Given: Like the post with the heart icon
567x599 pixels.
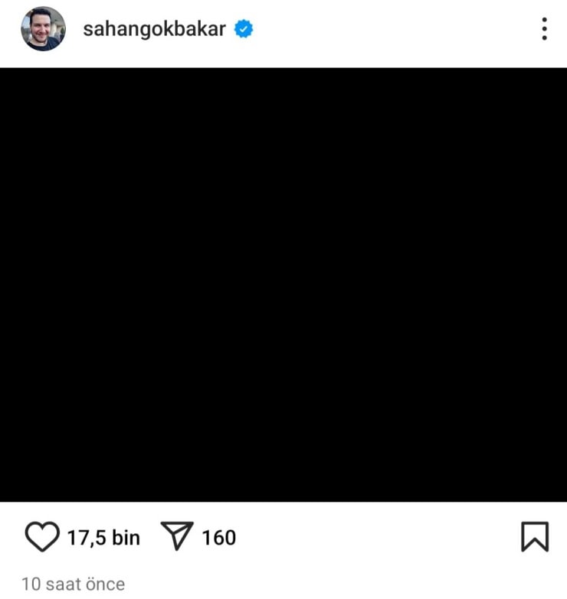Looking at the screenshot, I should [42, 536].
